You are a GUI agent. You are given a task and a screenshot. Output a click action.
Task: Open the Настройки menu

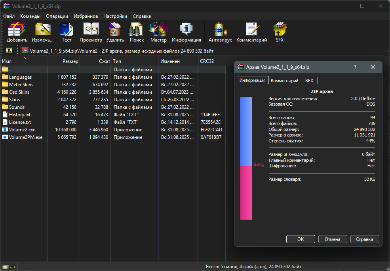[115, 16]
